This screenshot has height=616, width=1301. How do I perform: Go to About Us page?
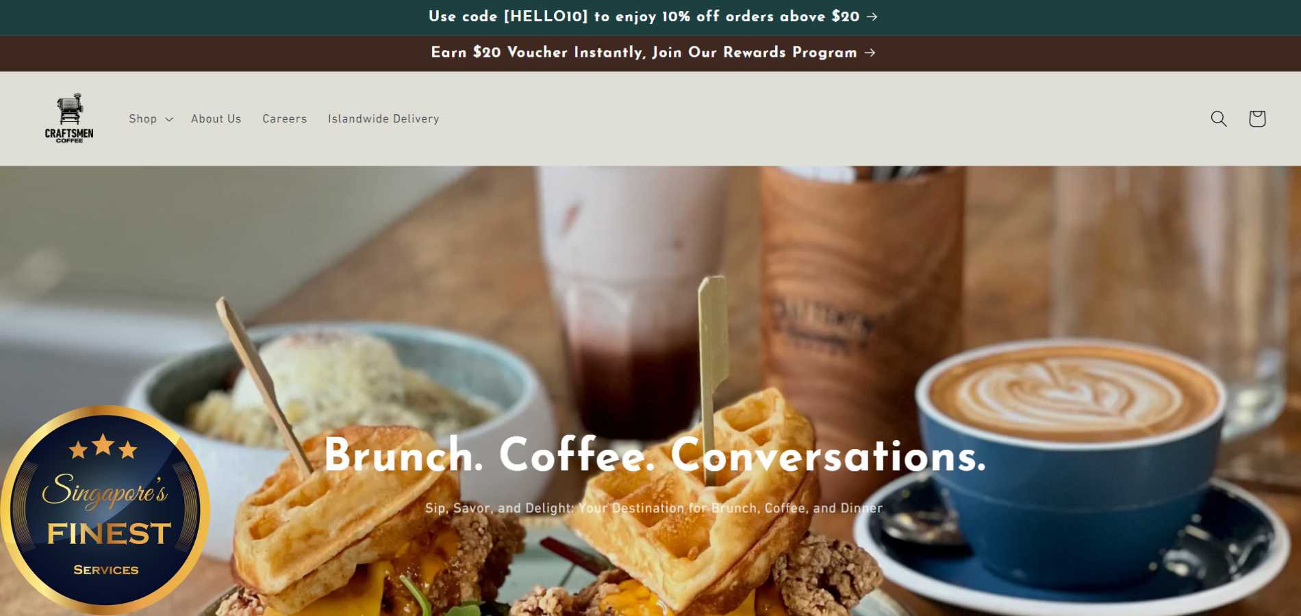coord(216,118)
